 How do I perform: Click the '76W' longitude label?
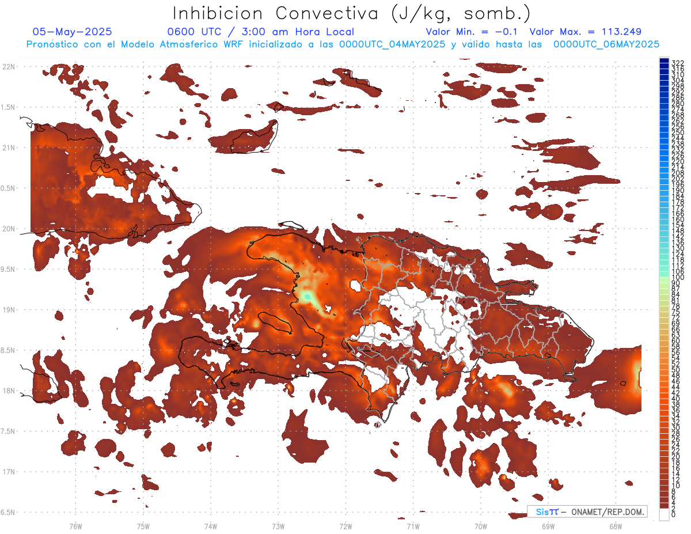coord(75,525)
